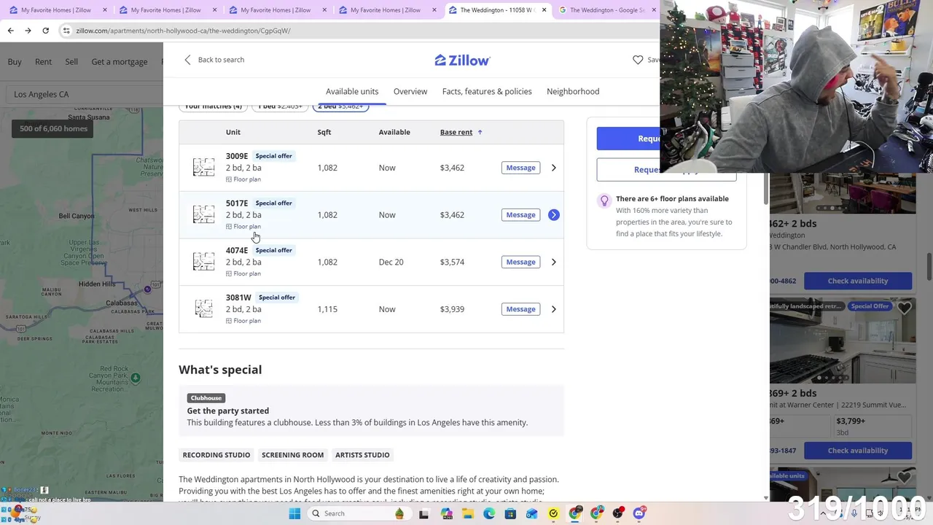The width and height of the screenshot is (933, 525).
Task: Open Discord from taskbar
Action: pos(639,513)
